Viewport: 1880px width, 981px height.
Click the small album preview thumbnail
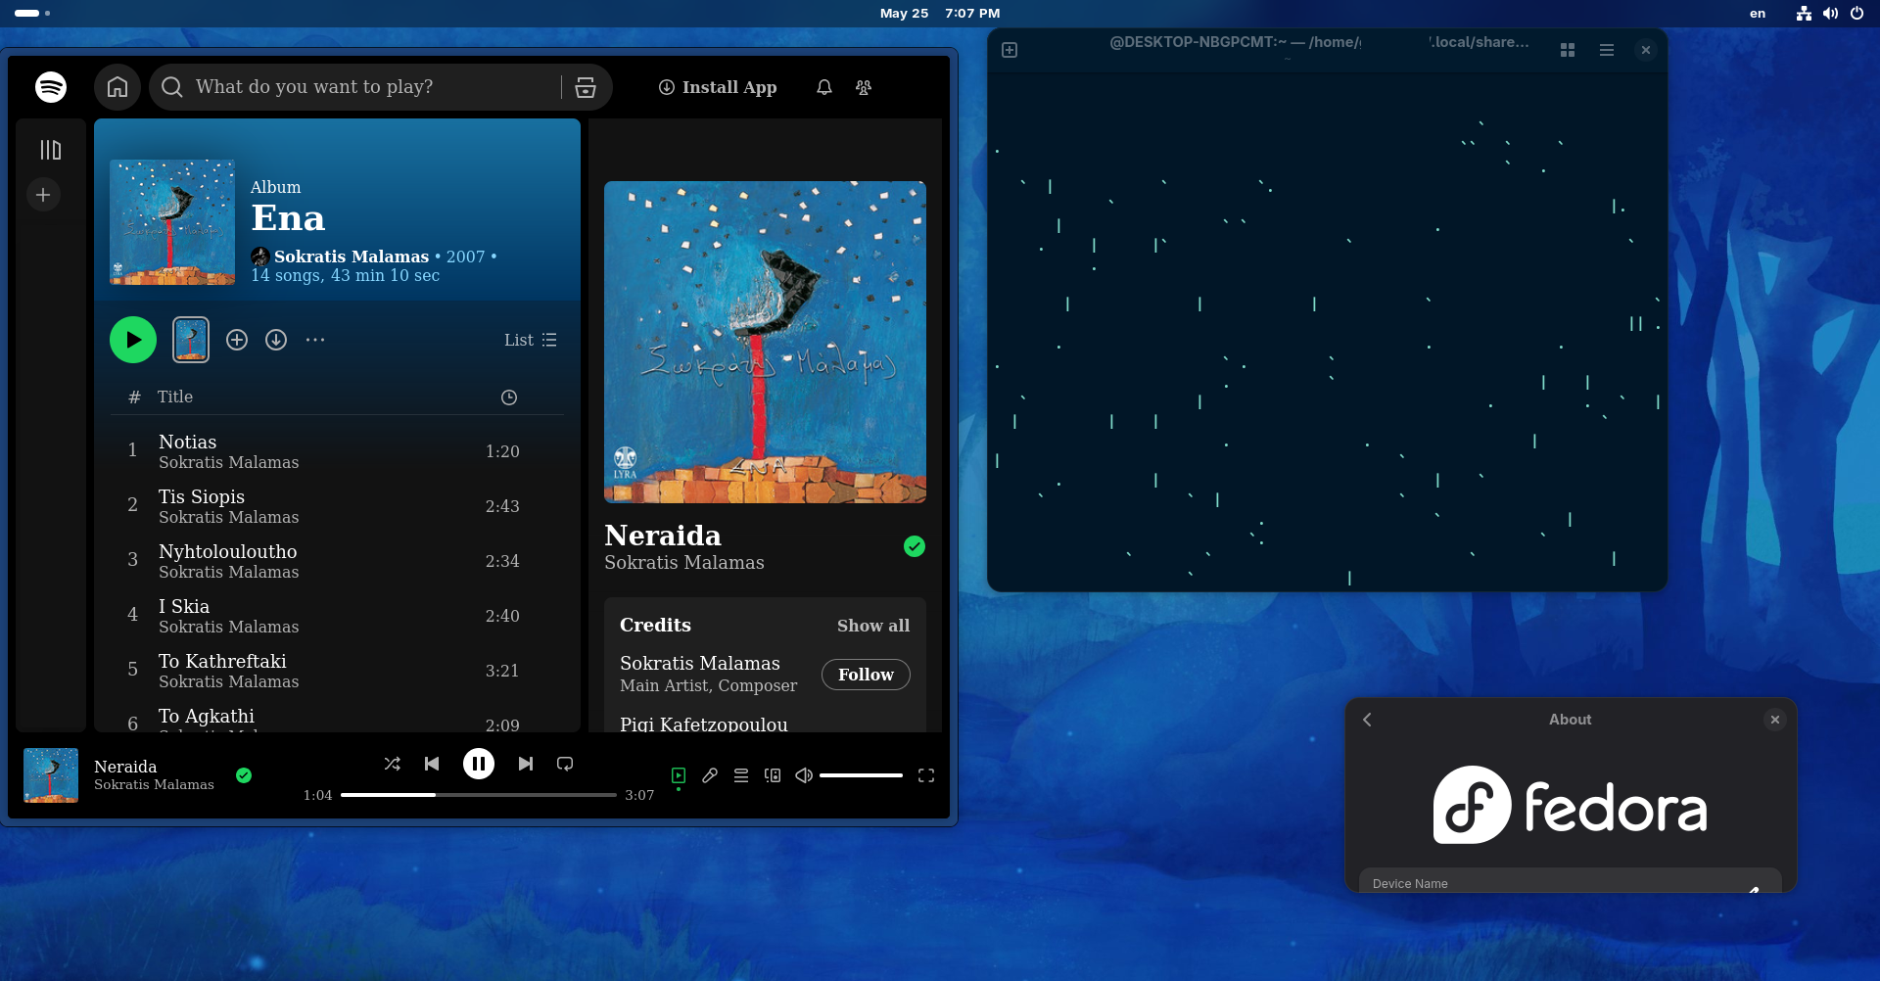click(x=191, y=340)
